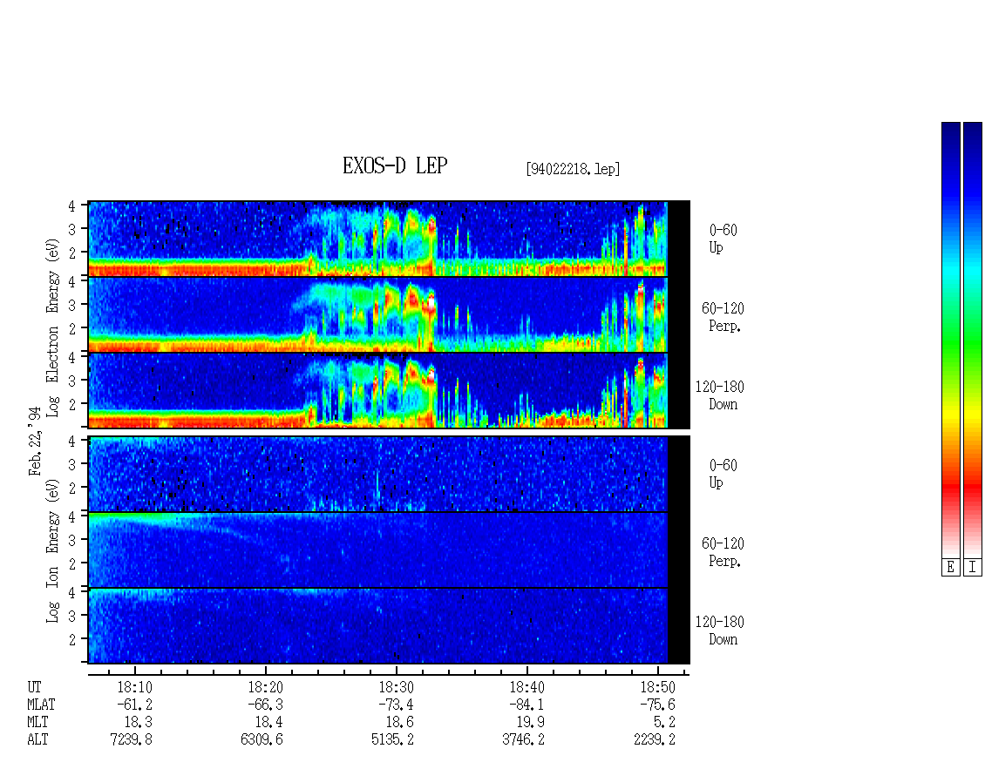Screen dimensions: 985x762
Task: Click the electron panel '120-180 Down' label
Action: click(720, 395)
